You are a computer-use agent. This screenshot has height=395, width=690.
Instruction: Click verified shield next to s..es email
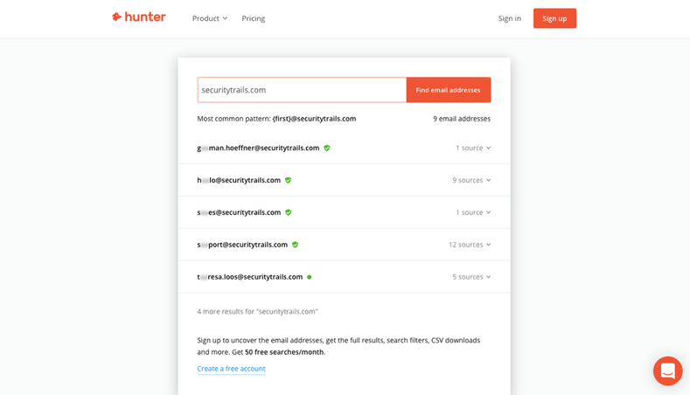click(289, 212)
